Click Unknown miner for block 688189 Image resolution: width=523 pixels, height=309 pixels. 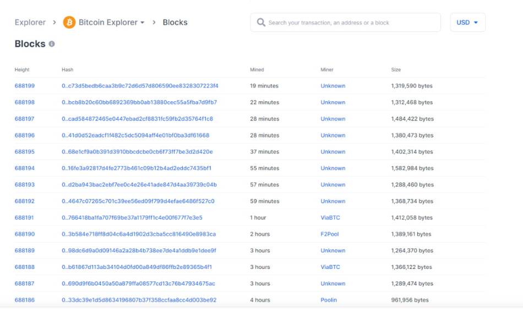pos(333,251)
